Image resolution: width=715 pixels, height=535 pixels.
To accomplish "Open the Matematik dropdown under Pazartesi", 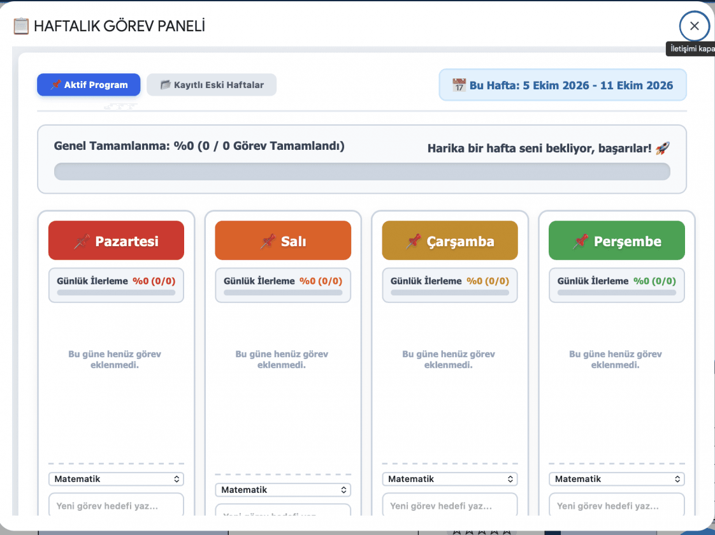I will [x=116, y=479].
